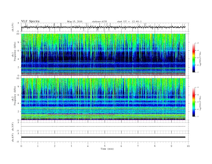Screen dimensions: 212x164
Task: Click the time axis tick label '2'
Action: (x=55, y=146)
